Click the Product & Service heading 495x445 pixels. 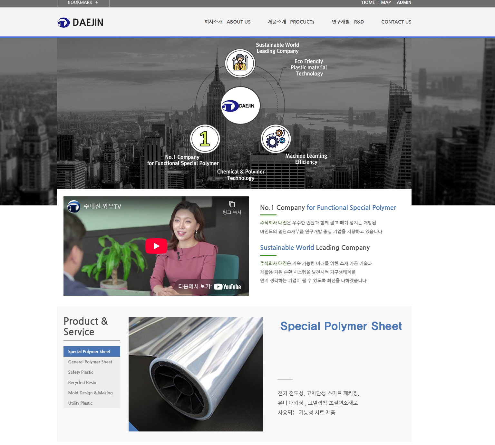pos(86,326)
